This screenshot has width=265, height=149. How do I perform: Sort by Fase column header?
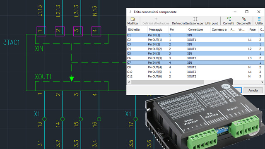click(x=253, y=29)
